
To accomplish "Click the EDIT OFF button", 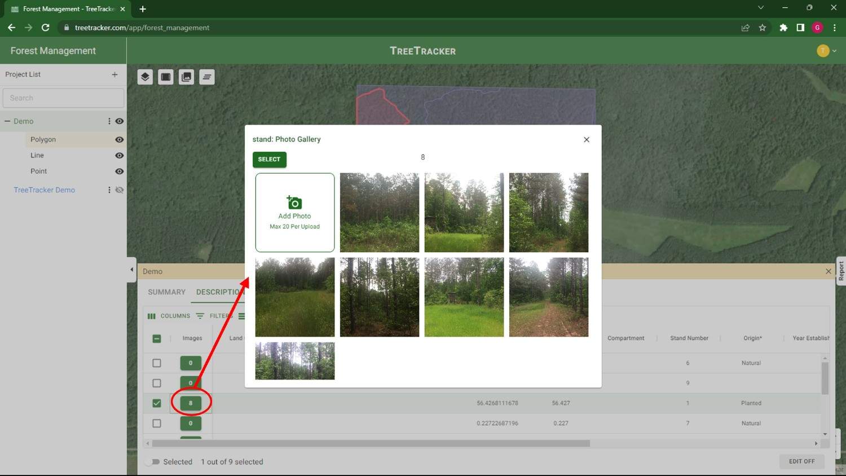I will click(x=801, y=461).
